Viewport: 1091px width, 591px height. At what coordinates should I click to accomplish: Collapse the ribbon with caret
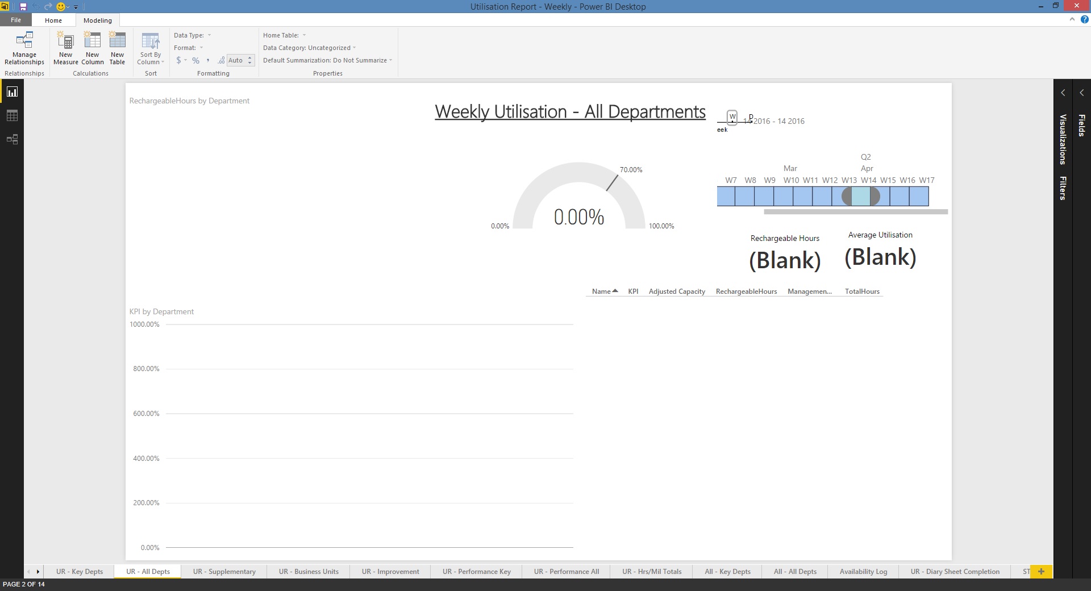coord(1072,19)
